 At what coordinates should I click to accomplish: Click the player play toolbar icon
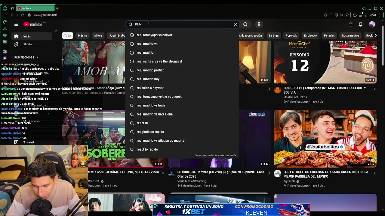342,15
